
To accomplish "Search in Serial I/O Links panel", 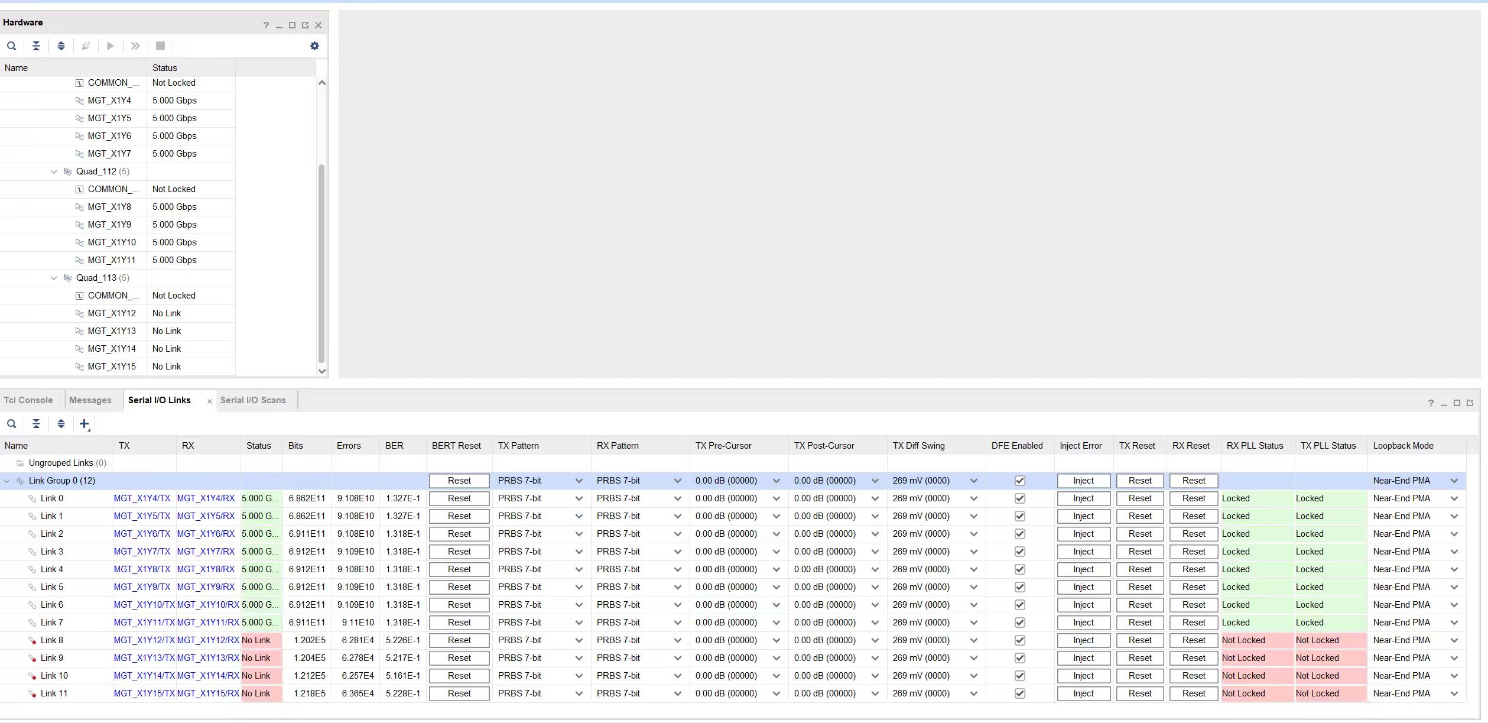I will (x=11, y=423).
